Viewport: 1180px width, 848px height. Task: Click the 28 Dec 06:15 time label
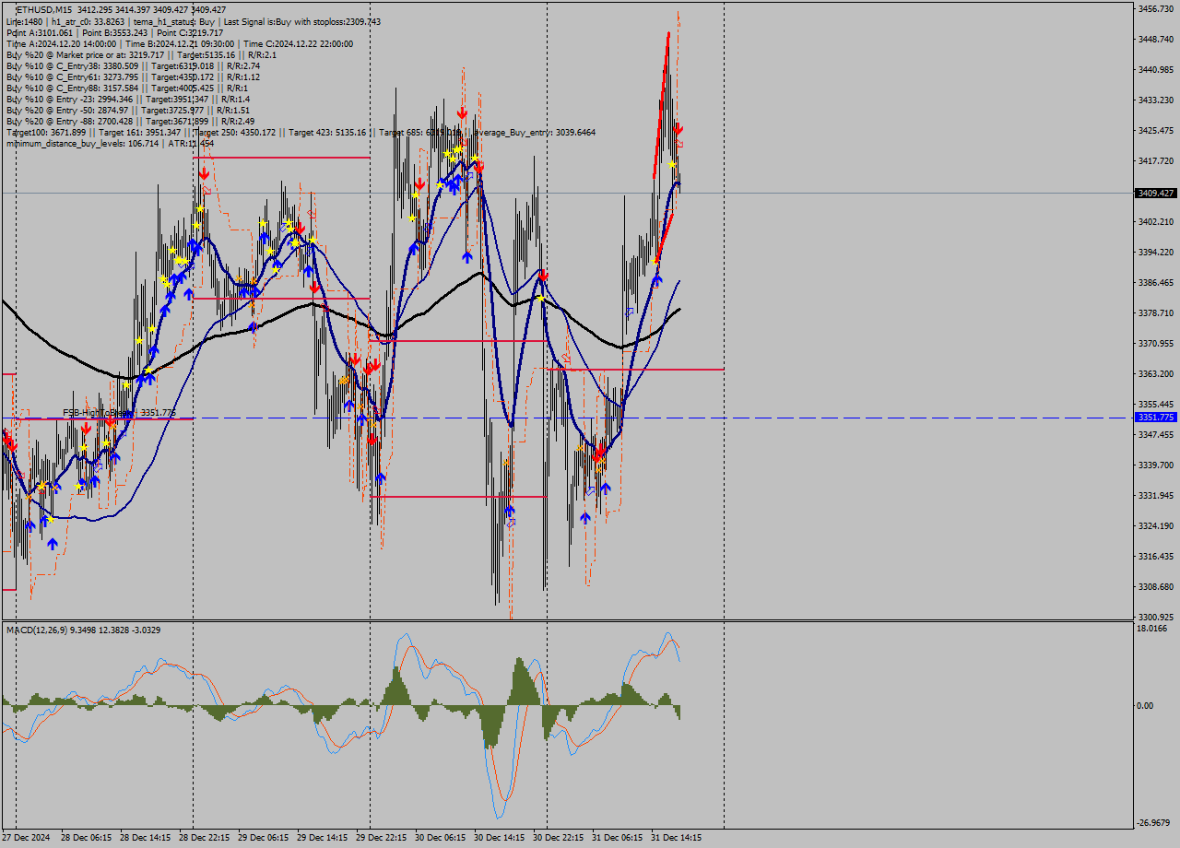[86, 838]
